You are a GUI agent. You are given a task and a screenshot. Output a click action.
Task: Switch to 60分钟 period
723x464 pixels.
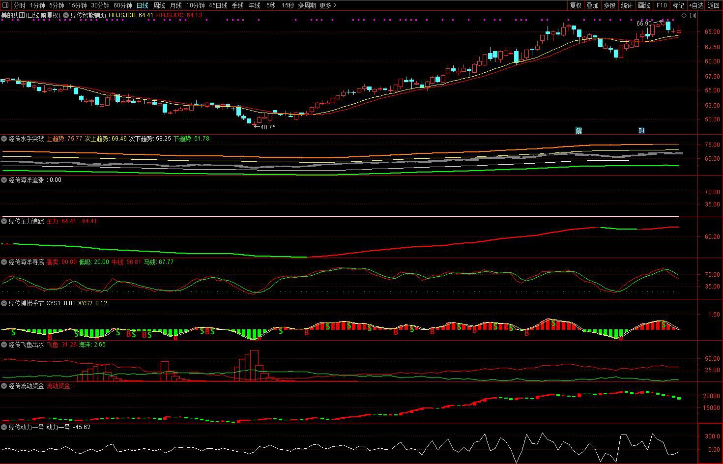click(x=122, y=5)
